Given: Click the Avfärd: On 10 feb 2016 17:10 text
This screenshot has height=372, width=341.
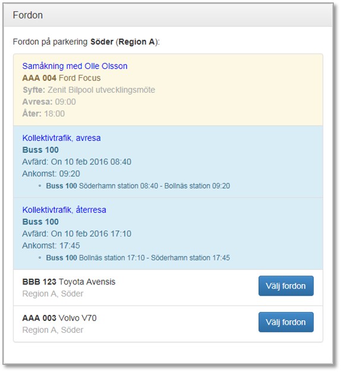Looking at the screenshot, I should pos(77,234).
